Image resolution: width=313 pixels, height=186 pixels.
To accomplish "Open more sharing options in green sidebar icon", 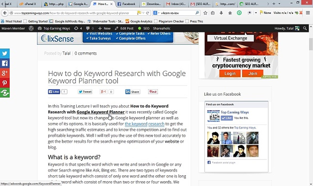I will tap(5, 93).
